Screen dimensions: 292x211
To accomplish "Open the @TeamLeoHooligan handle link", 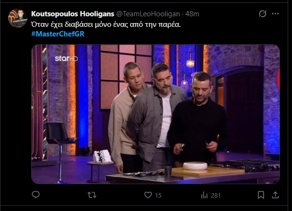I will (x=148, y=14).
